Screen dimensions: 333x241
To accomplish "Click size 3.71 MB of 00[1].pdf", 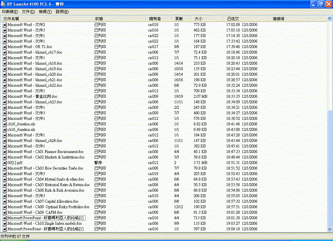I will 200,163.
